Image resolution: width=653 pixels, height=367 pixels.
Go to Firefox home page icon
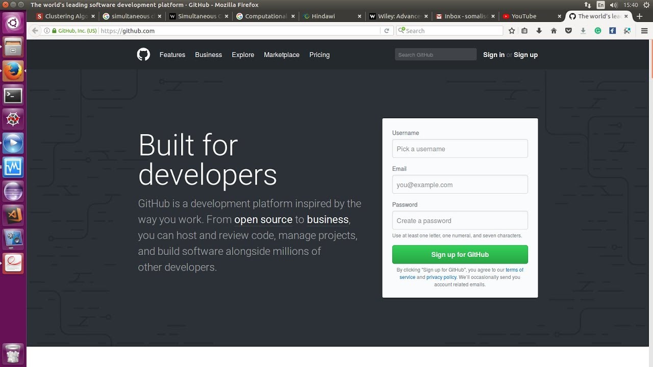(x=554, y=31)
